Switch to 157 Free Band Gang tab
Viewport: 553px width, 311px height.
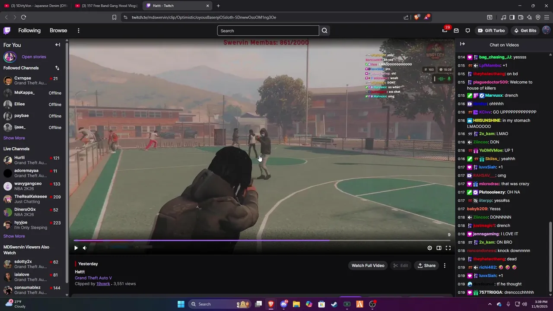coord(106,6)
